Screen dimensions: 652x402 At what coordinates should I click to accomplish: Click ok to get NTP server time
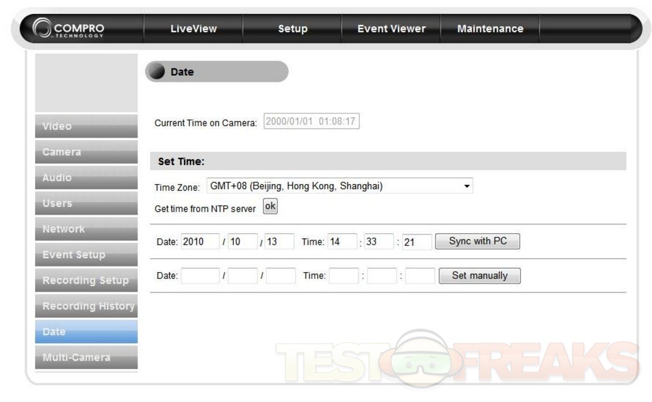click(x=271, y=207)
